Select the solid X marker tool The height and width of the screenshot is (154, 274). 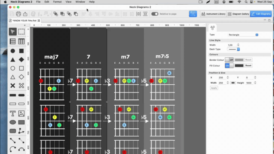(13, 86)
